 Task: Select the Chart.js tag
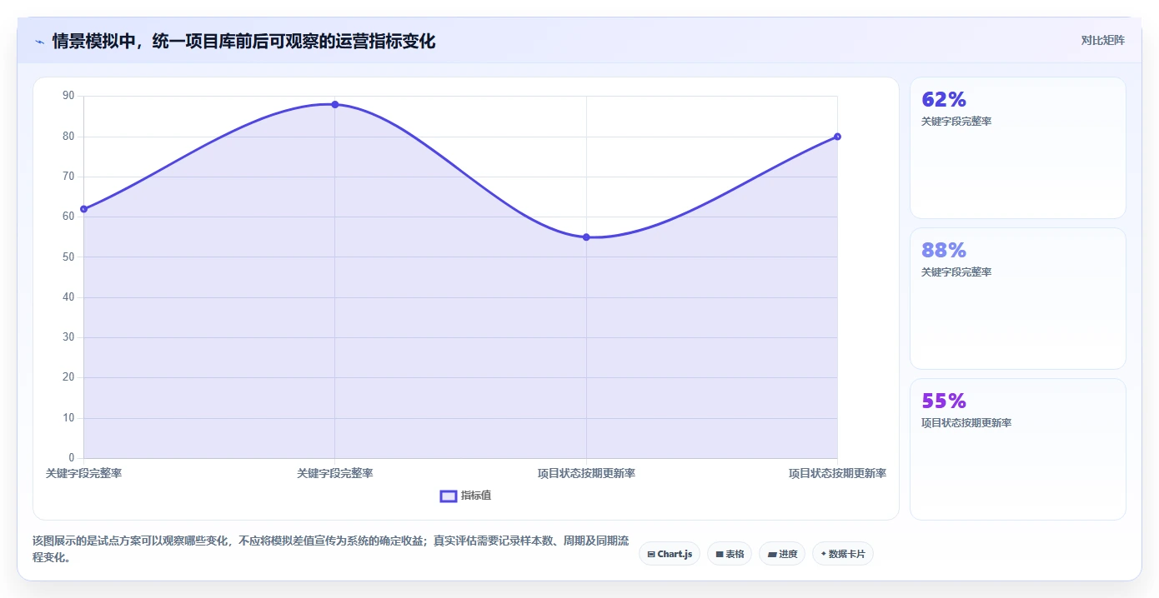click(670, 554)
